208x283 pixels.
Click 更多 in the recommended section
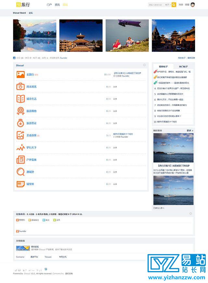(x=190, y=131)
